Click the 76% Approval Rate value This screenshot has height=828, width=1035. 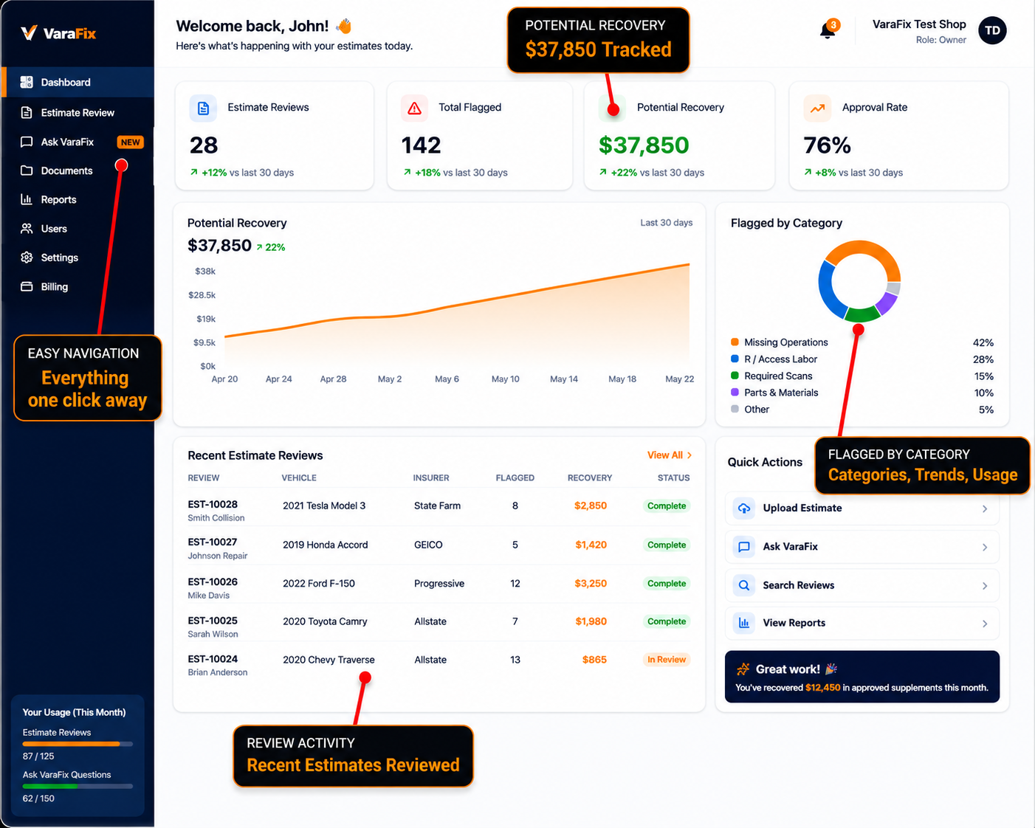[828, 145]
